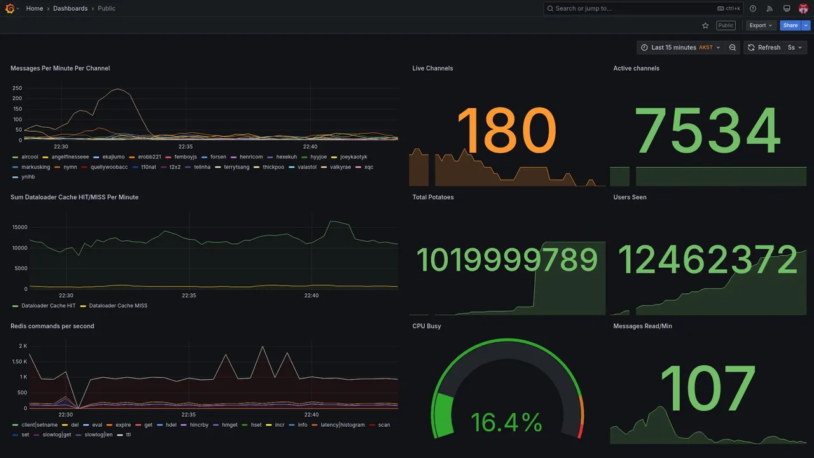Viewport: 814px width, 458px height.
Task: Click the 180 Live Channels value
Action: 507,131
